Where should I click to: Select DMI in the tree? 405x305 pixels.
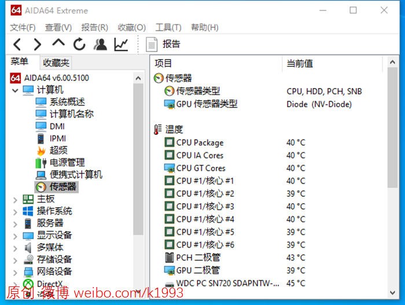tap(57, 126)
